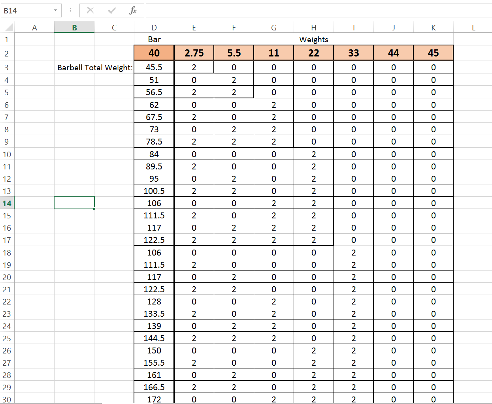The image size is (492, 404).
Task: Select the row 22 header
Action: click(x=6, y=302)
